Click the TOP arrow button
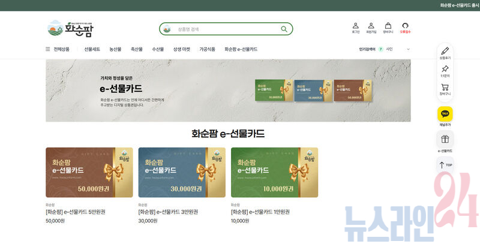This screenshot has height=244, width=480. coord(445,165)
